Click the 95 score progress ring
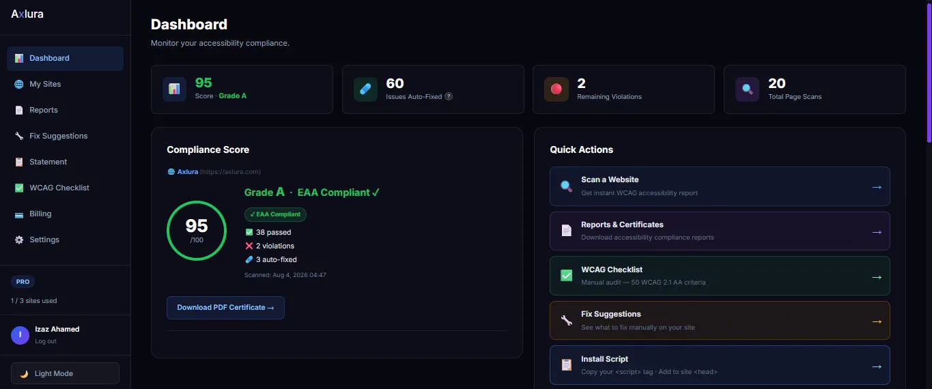Image resolution: width=932 pixels, height=389 pixels. pos(197,231)
